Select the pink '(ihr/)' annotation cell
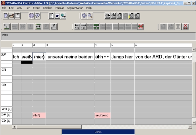The image size is (196, 135). (x=39, y=115)
